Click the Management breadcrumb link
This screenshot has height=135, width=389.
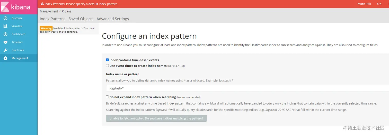pos(49,11)
